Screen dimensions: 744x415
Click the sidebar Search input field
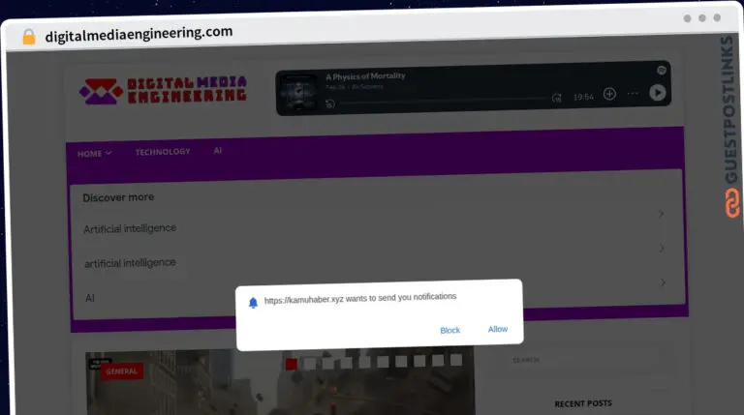click(x=581, y=360)
